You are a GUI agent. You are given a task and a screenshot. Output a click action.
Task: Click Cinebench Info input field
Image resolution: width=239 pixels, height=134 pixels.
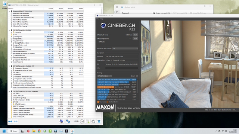122,68
